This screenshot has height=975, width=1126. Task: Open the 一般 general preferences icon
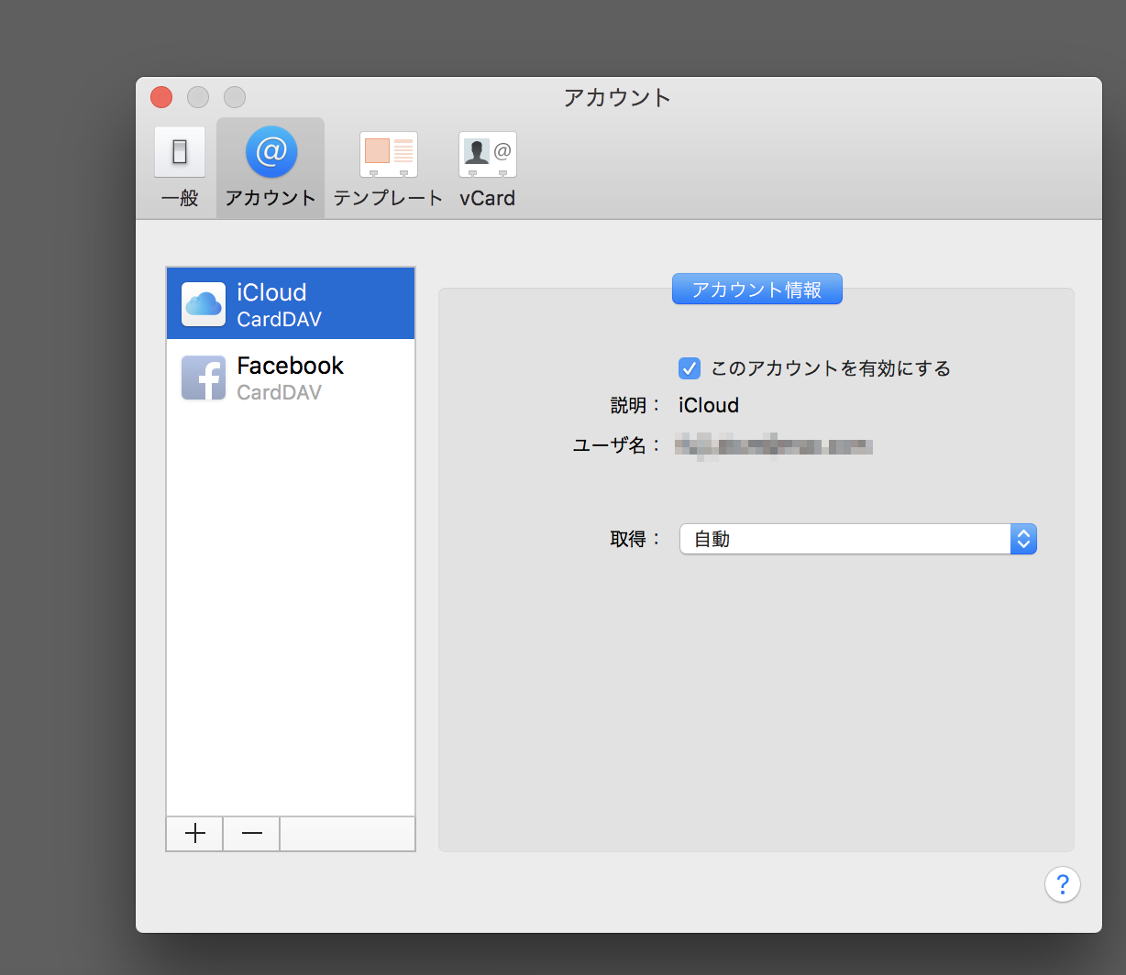pyautogui.click(x=180, y=152)
